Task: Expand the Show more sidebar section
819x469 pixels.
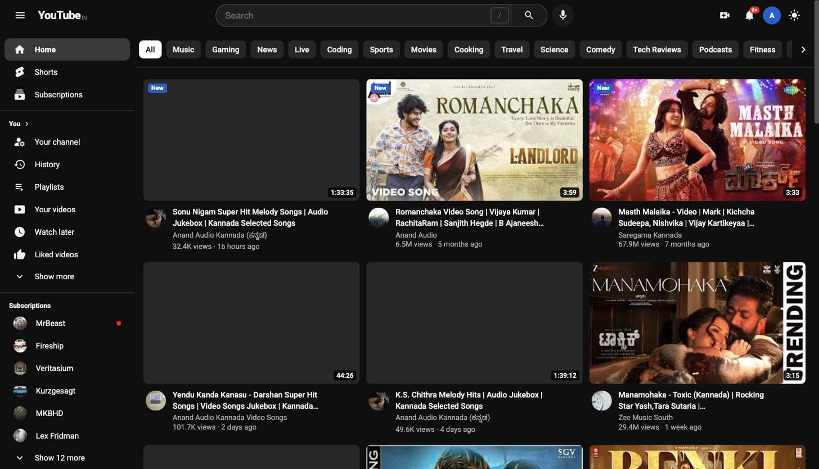Action: (x=67, y=276)
